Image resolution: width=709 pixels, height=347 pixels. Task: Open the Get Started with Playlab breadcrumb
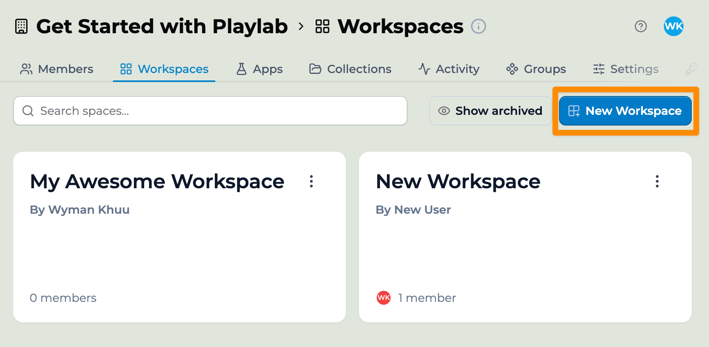(162, 26)
